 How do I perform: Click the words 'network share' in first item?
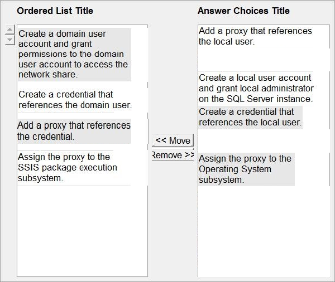click(x=47, y=75)
